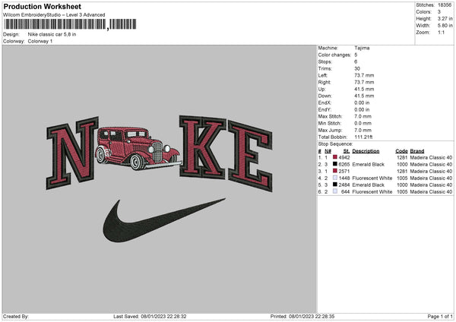Click the 'Max Jump:' label
This screenshot has height=322, width=456.
pos(330,130)
